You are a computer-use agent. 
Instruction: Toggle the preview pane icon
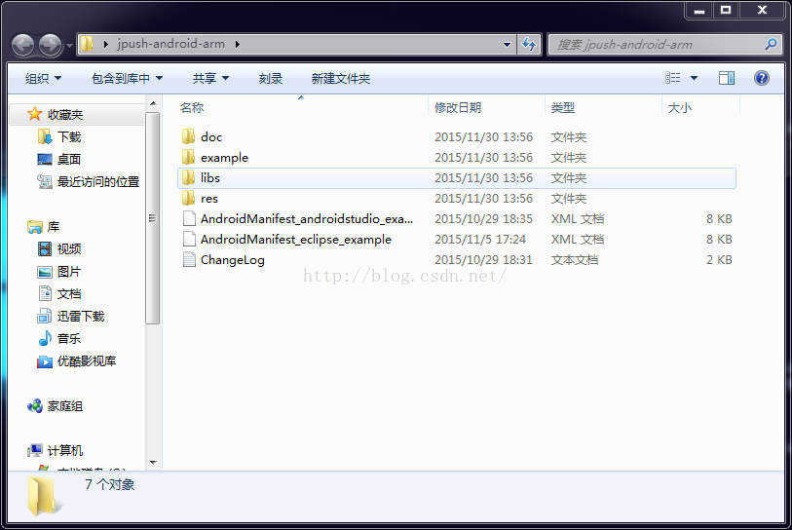tap(727, 78)
